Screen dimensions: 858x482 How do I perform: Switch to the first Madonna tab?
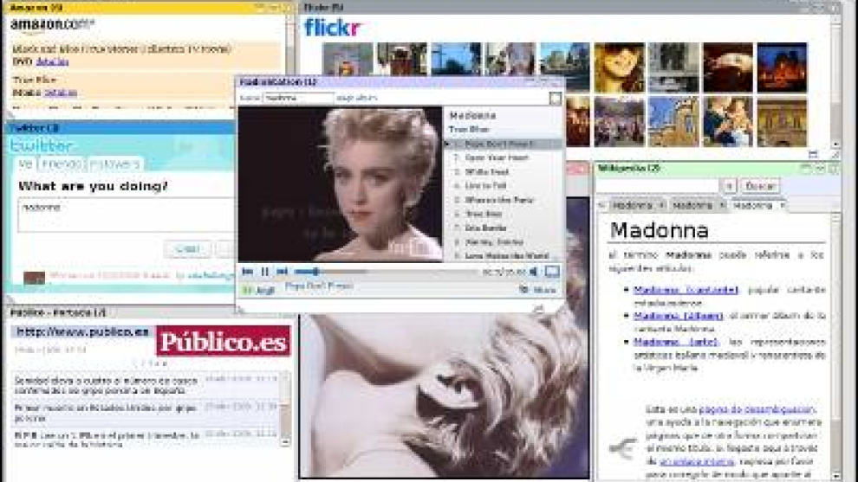631,206
